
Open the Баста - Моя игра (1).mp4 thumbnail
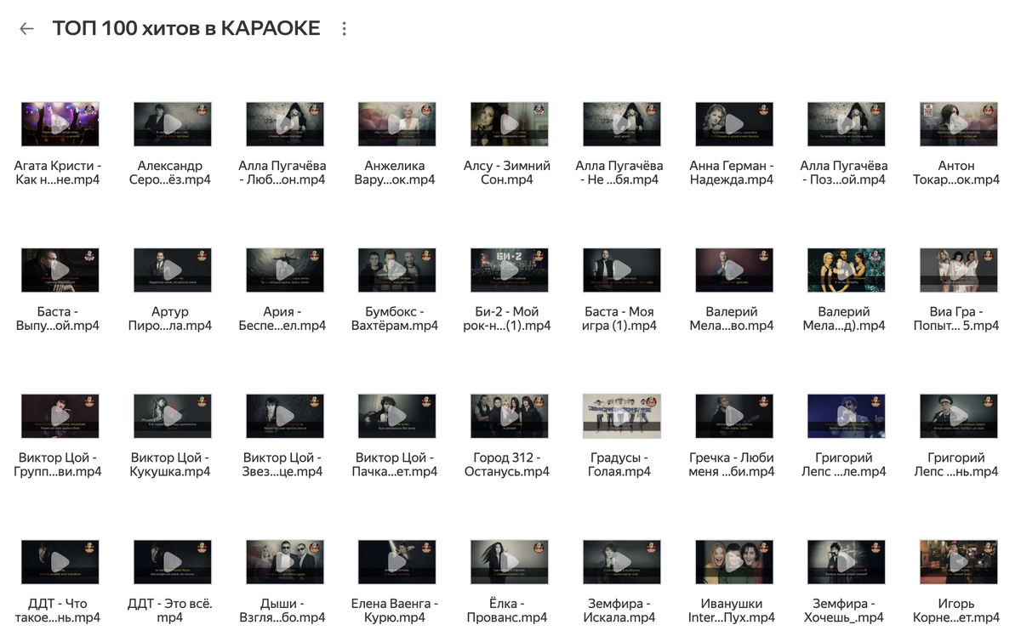(621, 270)
